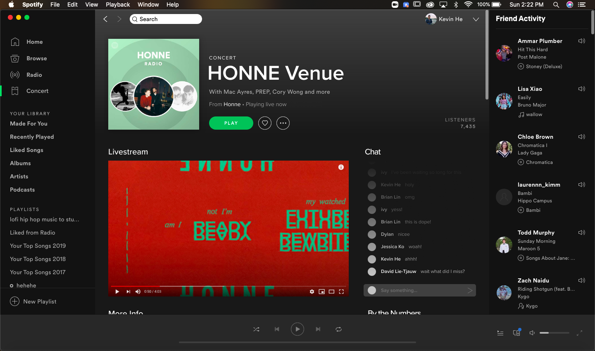
Task: Play the livestream video
Action: click(117, 292)
